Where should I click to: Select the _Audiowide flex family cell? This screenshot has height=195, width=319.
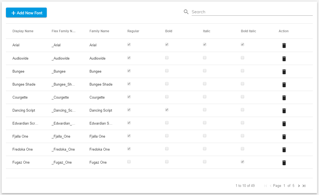coord(61,58)
